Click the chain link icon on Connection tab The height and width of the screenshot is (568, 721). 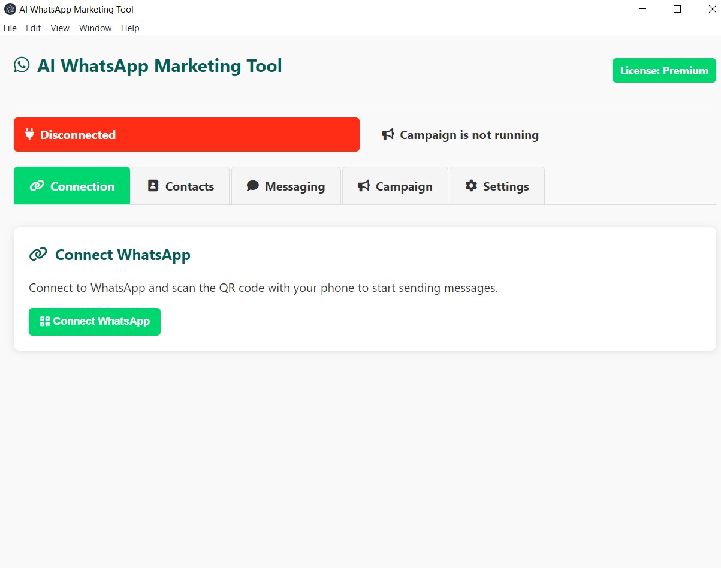pos(37,186)
